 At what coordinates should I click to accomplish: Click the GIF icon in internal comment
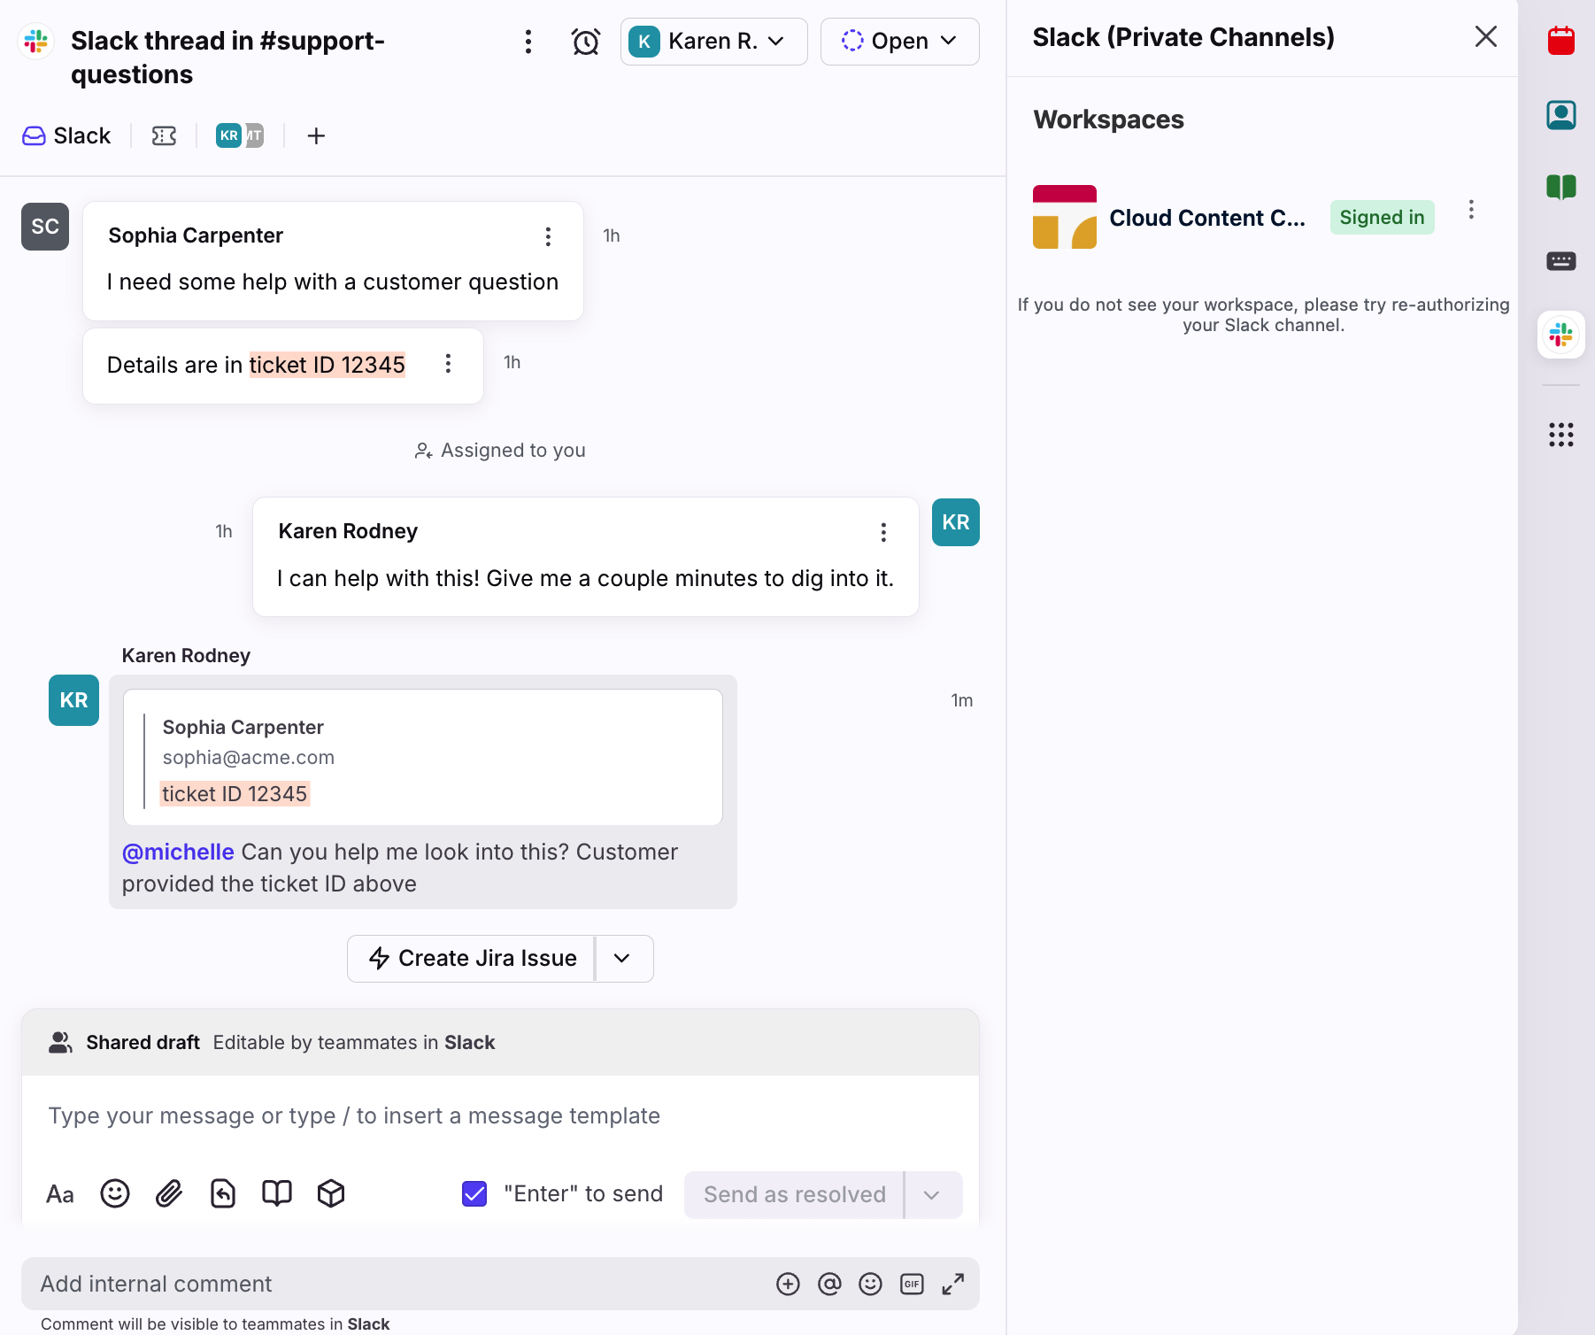(x=911, y=1284)
